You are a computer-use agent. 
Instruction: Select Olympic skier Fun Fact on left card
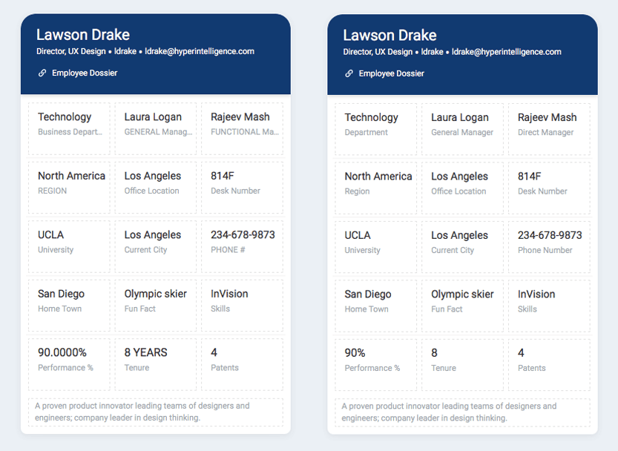coord(155,300)
